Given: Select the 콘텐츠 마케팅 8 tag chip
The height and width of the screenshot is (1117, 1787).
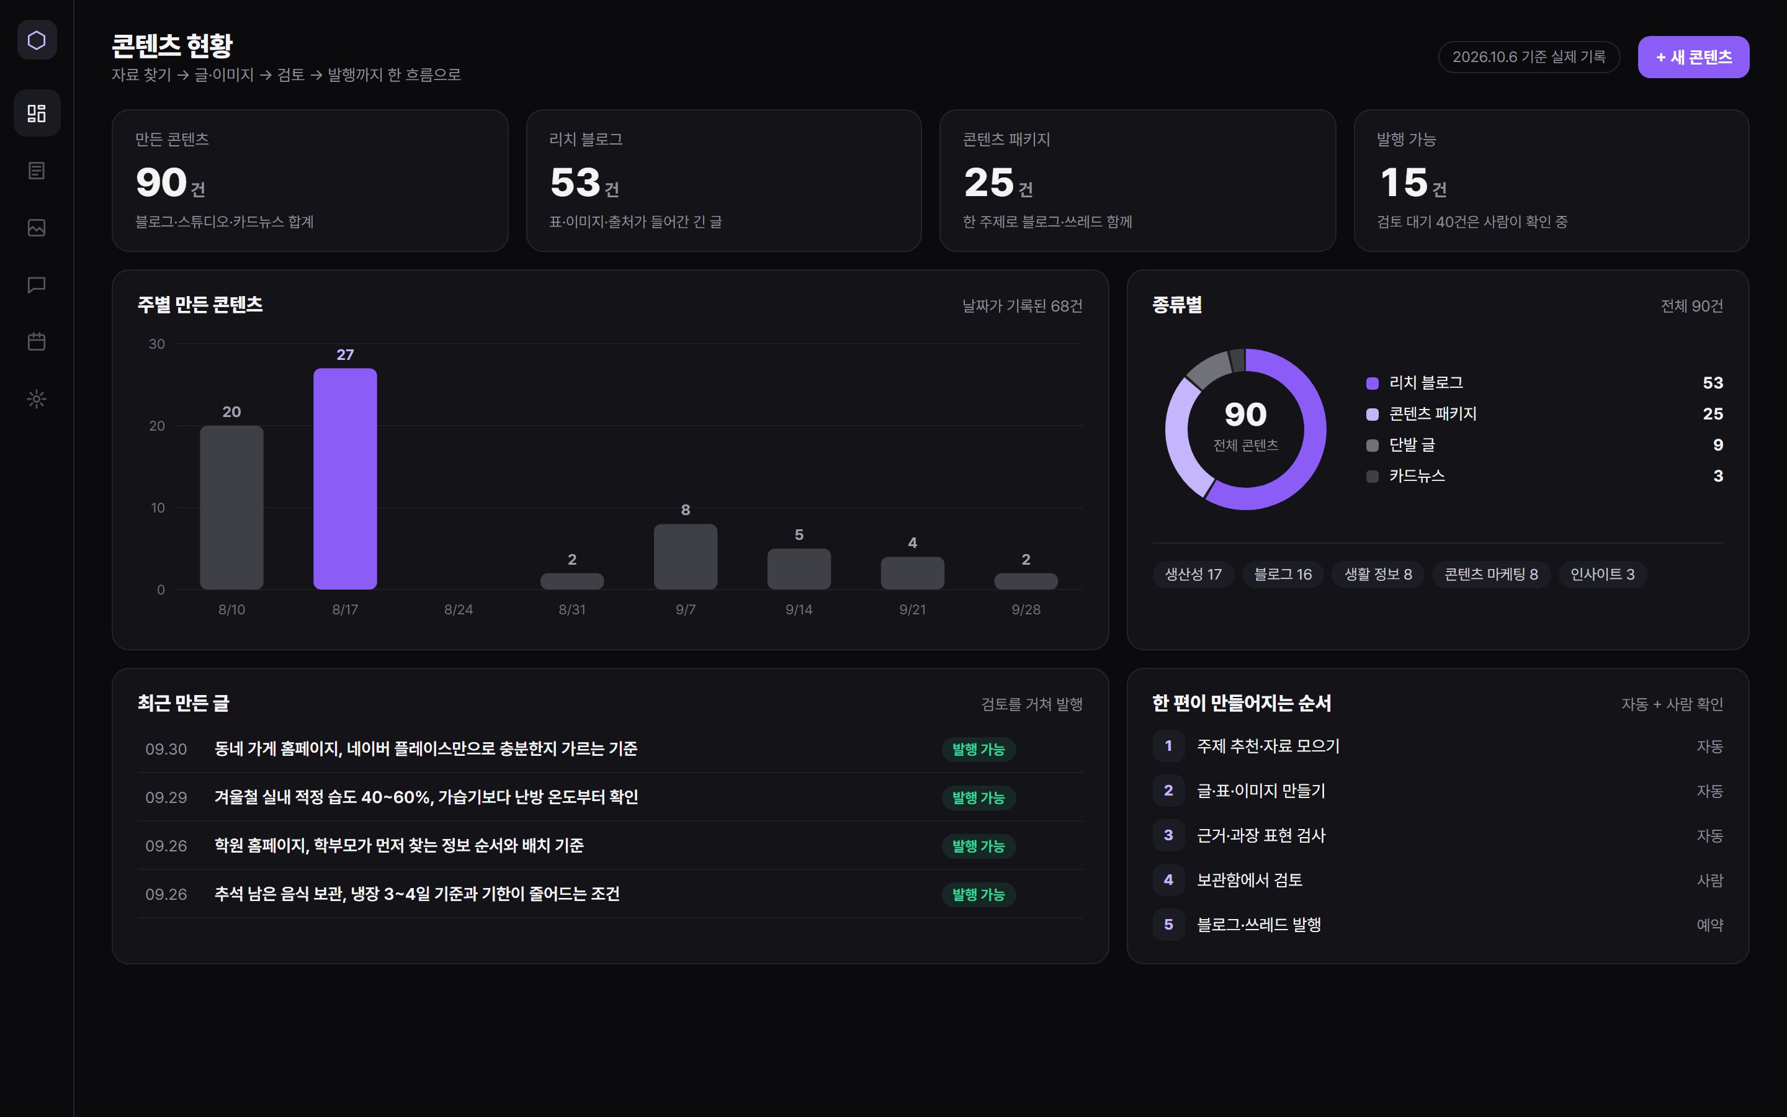Looking at the screenshot, I should pos(1491,574).
